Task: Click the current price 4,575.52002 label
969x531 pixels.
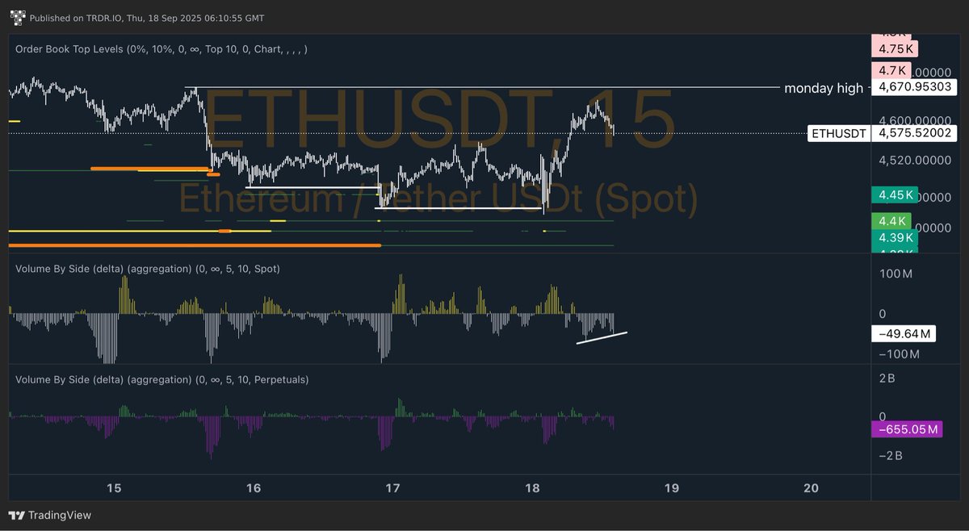Action: point(915,133)
